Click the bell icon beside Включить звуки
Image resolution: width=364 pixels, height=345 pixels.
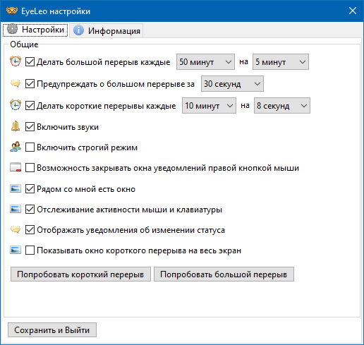(x=16, y=126)
